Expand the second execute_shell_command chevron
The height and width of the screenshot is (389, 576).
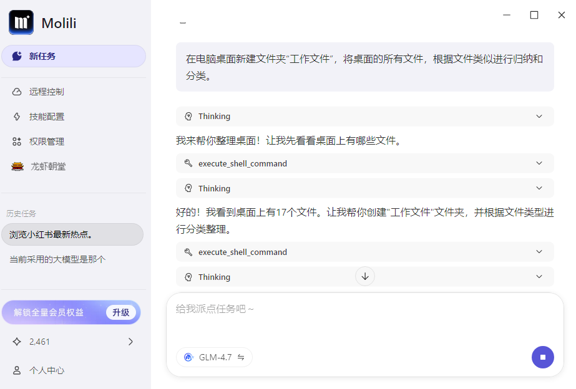(x=539, y=252)
